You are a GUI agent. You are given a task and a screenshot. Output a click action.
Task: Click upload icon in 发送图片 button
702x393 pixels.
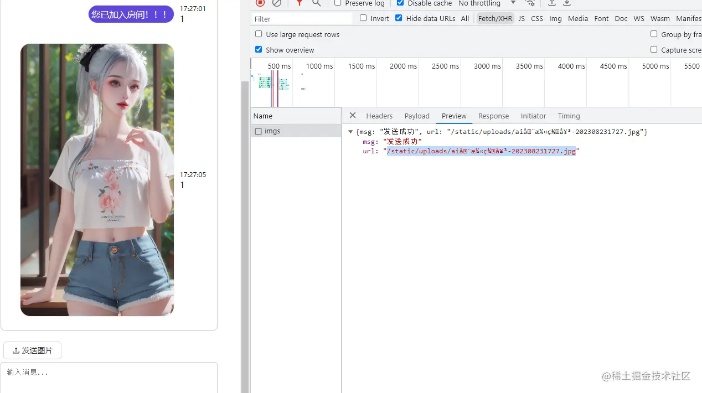pos(16,350)
